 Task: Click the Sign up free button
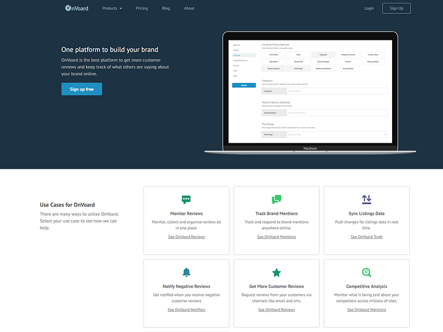pos(81,89)
